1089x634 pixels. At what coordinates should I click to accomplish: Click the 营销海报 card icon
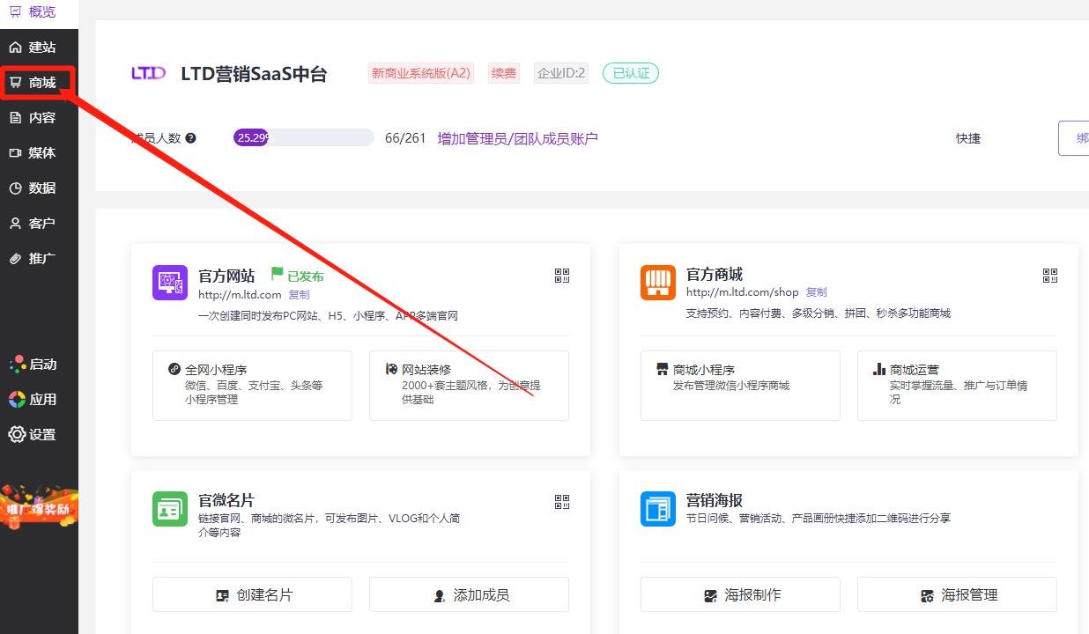[x=657, y=508]
